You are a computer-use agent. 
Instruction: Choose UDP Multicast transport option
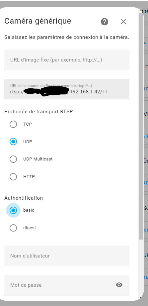(x=13, y=159)
